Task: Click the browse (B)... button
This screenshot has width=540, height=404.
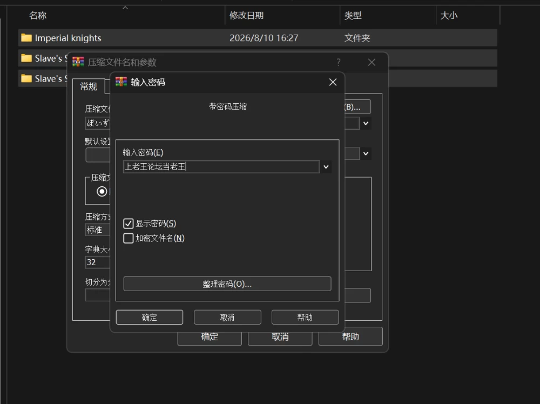Action: pos(358,107)
